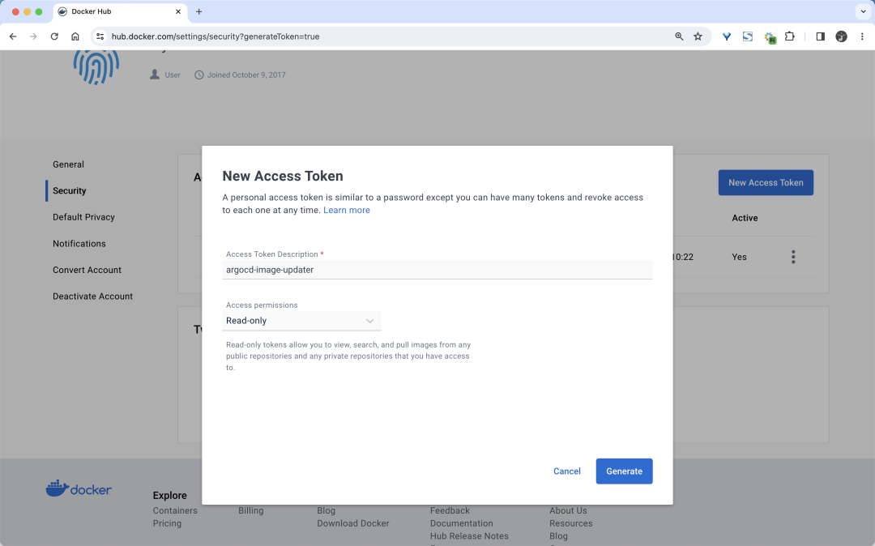The width and height of the screenshot is (875, 546).
Task: Click the Docker whale logo in footer
Action: click(79, 488)
